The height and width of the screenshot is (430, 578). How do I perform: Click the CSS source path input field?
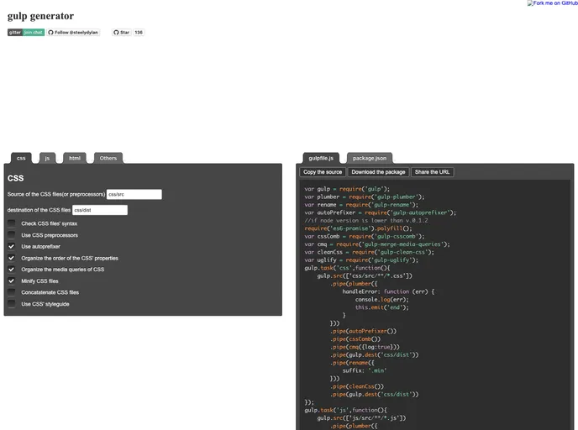pyautogui.click(x=134, y=194)
